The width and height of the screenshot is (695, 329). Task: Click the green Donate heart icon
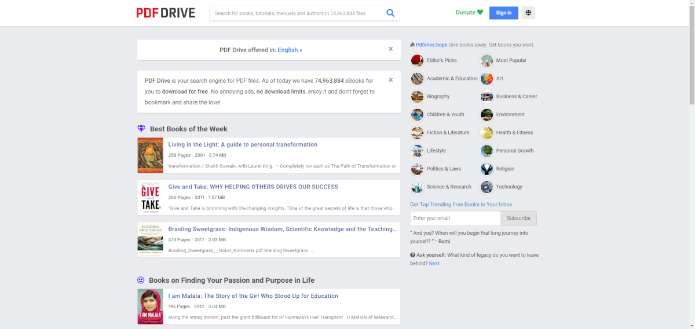[x=480, y=13]
